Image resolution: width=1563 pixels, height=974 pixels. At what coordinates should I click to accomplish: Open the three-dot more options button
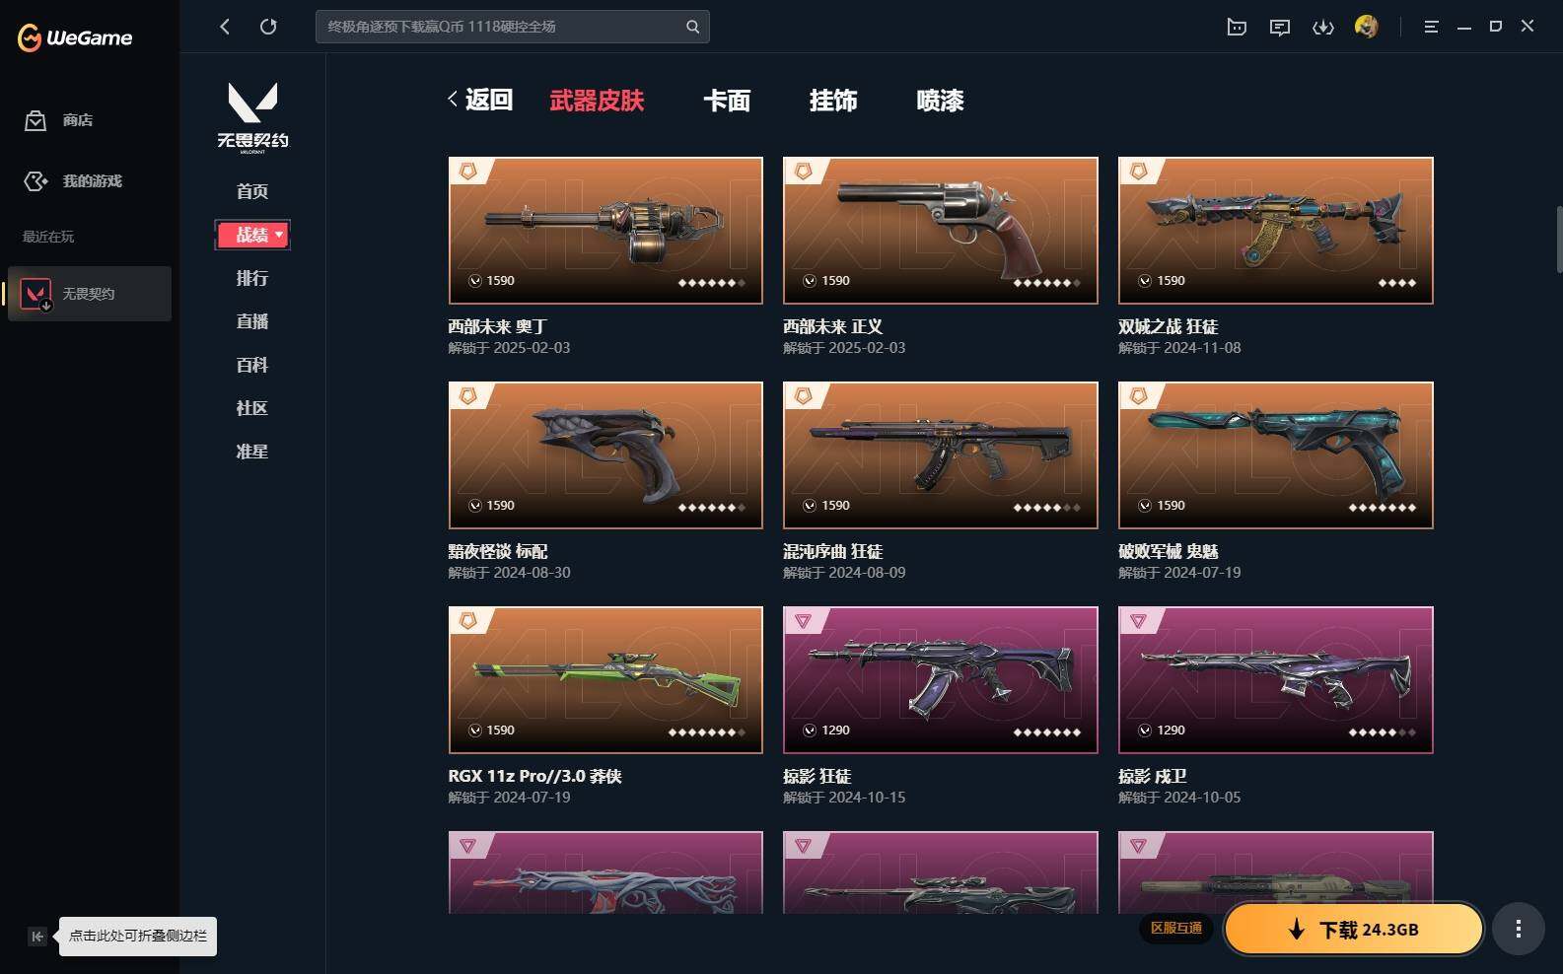1519,929
